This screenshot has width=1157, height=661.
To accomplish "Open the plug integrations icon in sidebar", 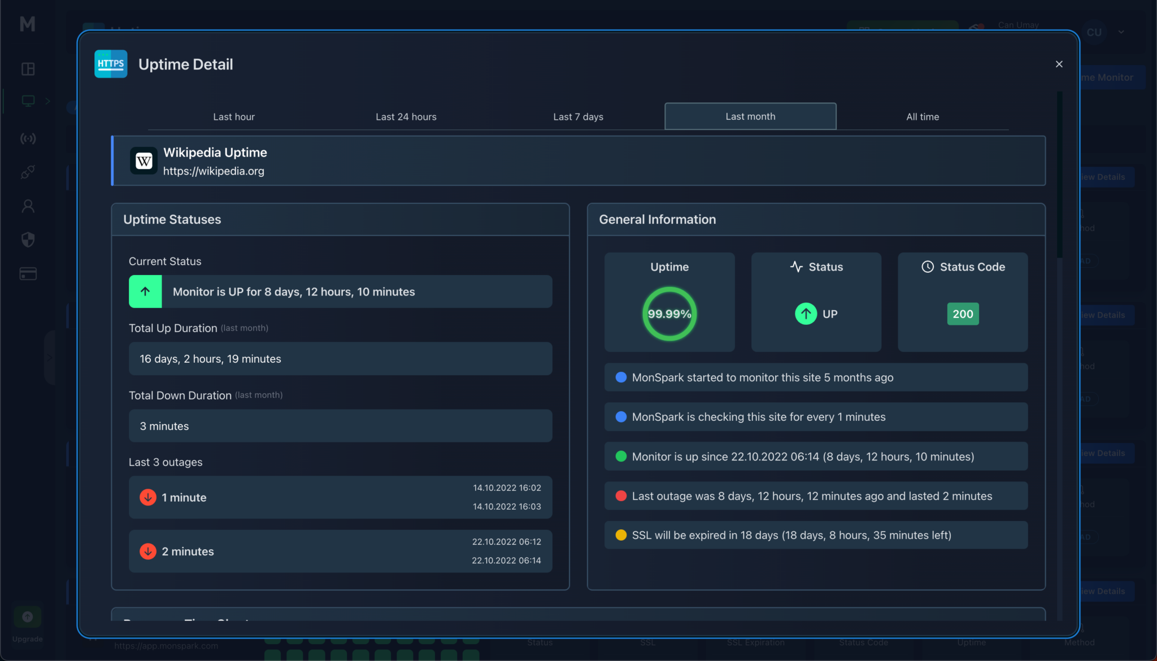I will click(x=28, y=172).
